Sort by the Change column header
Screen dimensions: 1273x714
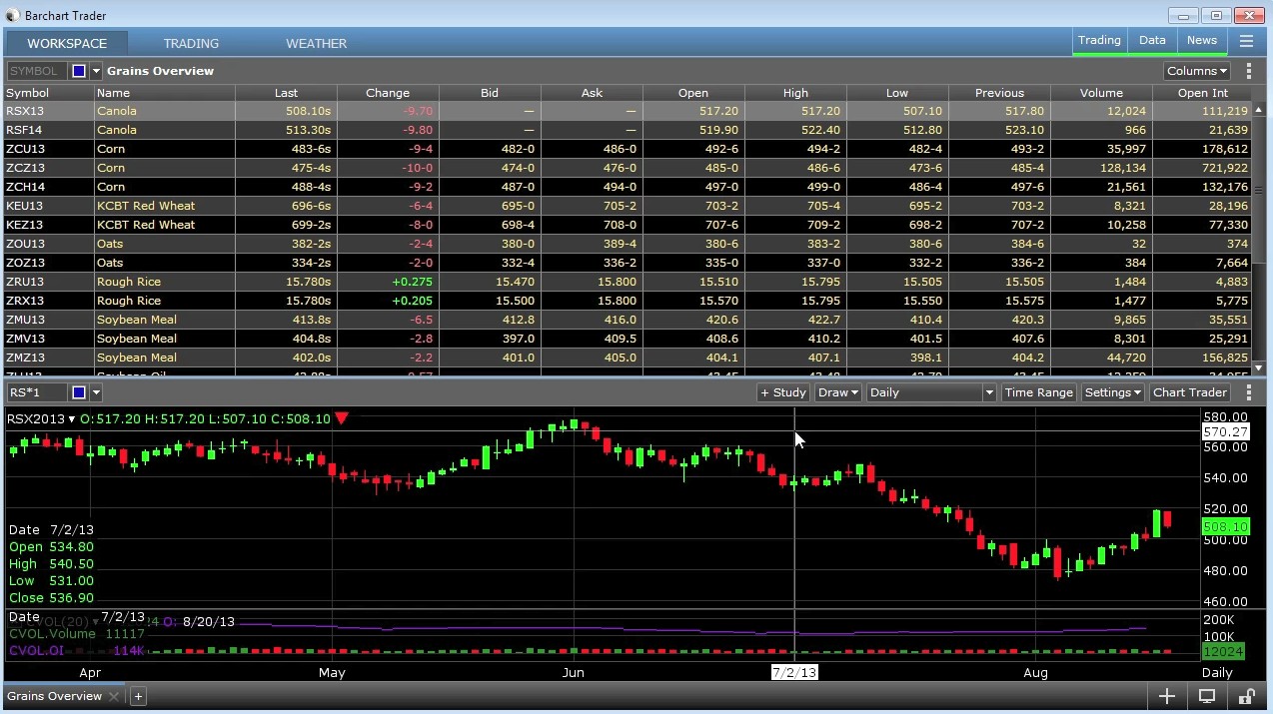388,93
